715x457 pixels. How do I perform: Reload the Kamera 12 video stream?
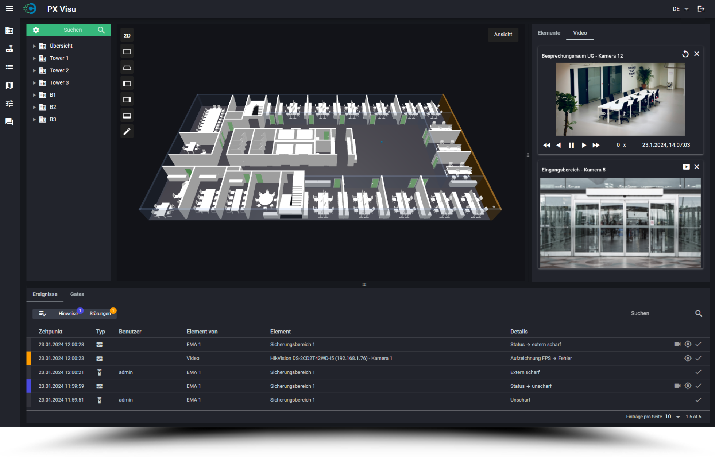pyautogui.click(x=685, y=54)
